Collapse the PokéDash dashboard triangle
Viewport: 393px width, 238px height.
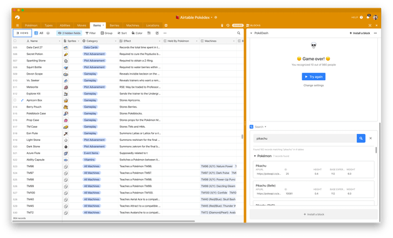tap(251, 33)
